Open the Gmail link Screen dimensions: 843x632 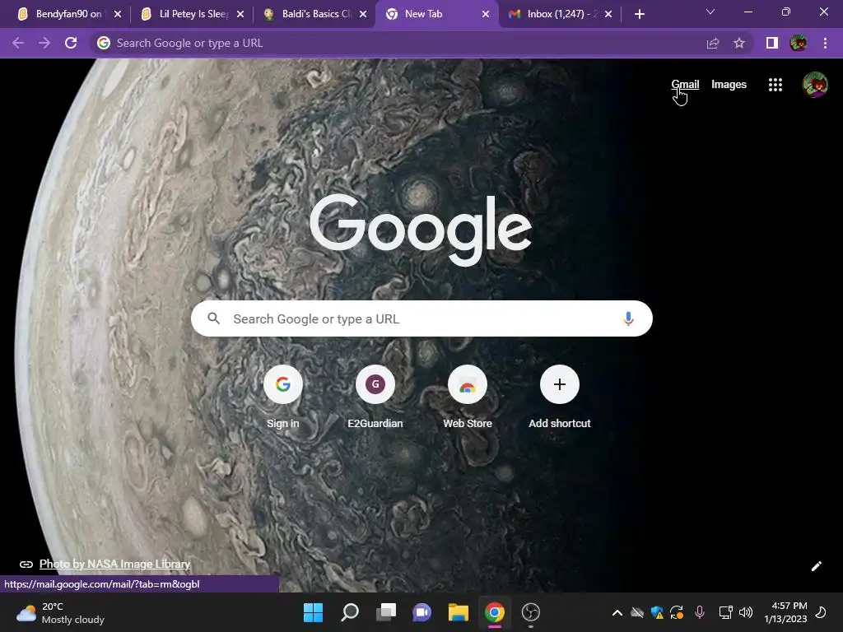pyautogui.click(x=685, y=85)
